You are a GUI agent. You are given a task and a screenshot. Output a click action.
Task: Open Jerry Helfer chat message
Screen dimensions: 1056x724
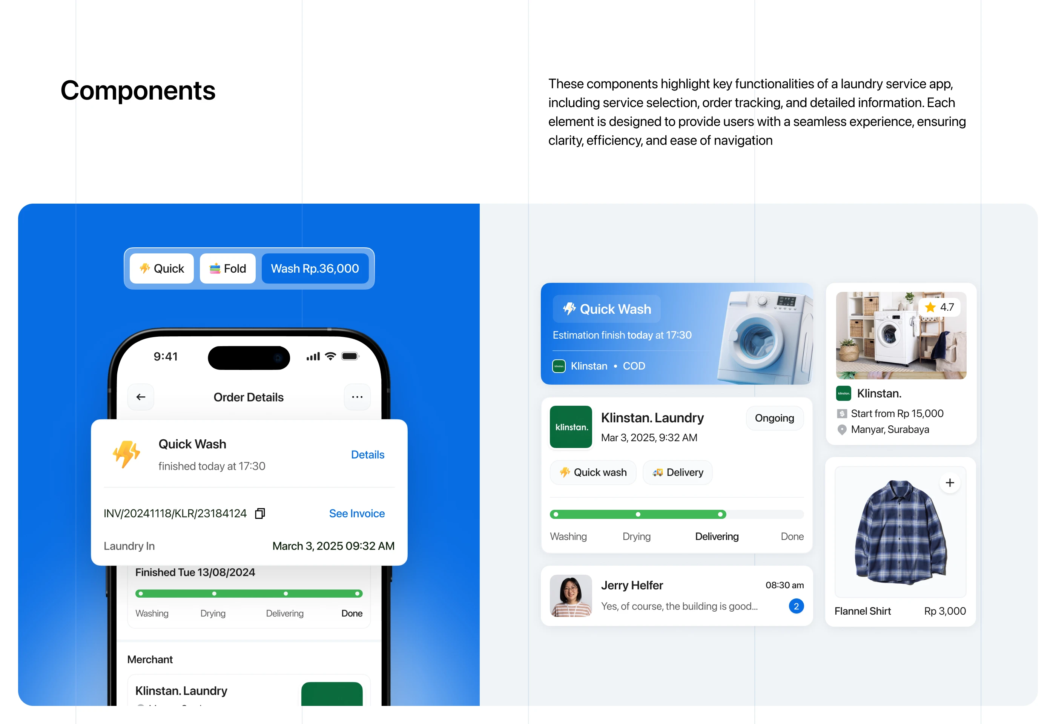[x=677, y=596]
